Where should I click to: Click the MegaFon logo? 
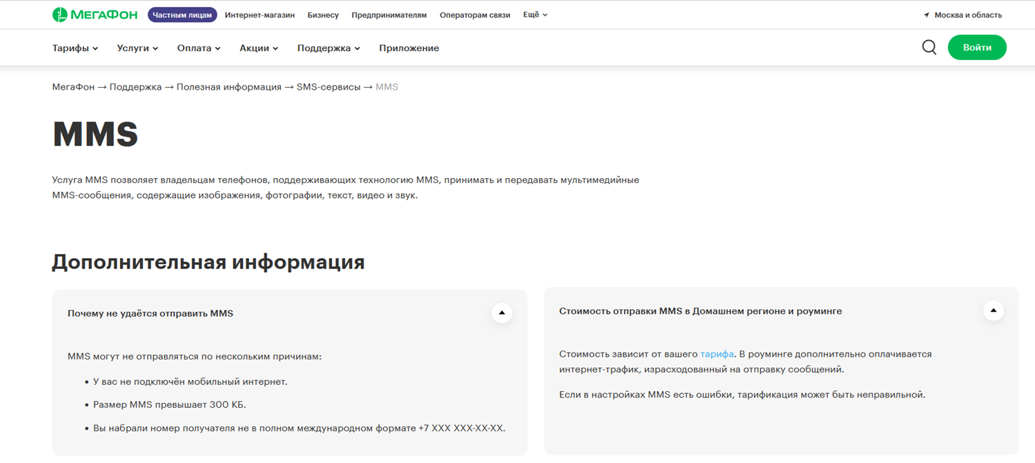click(95, 14)
